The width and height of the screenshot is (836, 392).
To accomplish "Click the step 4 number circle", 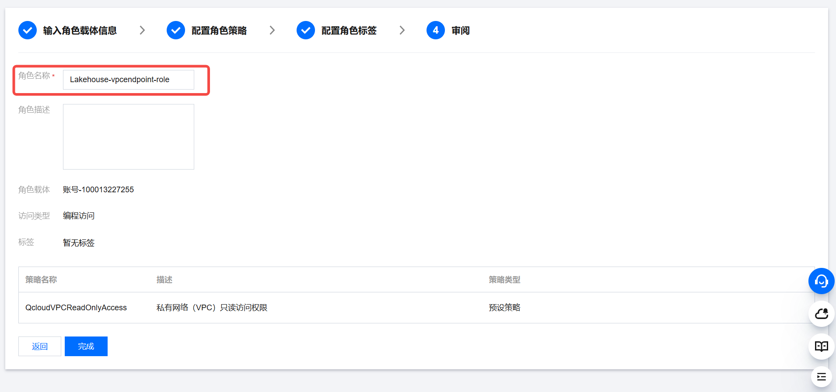I will point(436,31).
